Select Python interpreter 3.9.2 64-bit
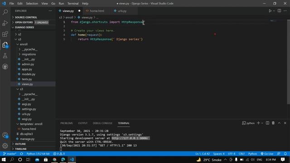Screen dimensions: 290x163 coord(38,154)
